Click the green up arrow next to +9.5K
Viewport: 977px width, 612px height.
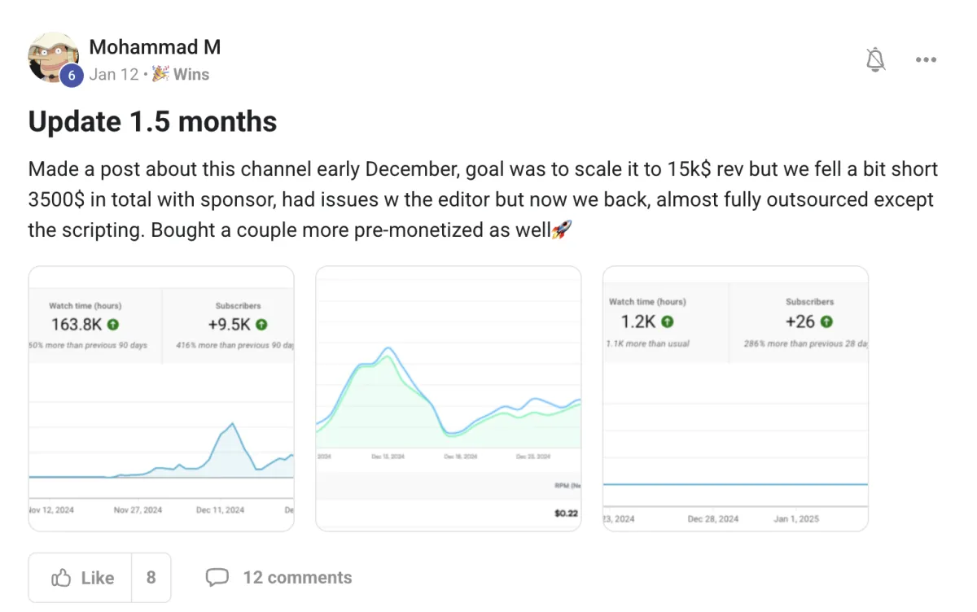coord(261,324)
